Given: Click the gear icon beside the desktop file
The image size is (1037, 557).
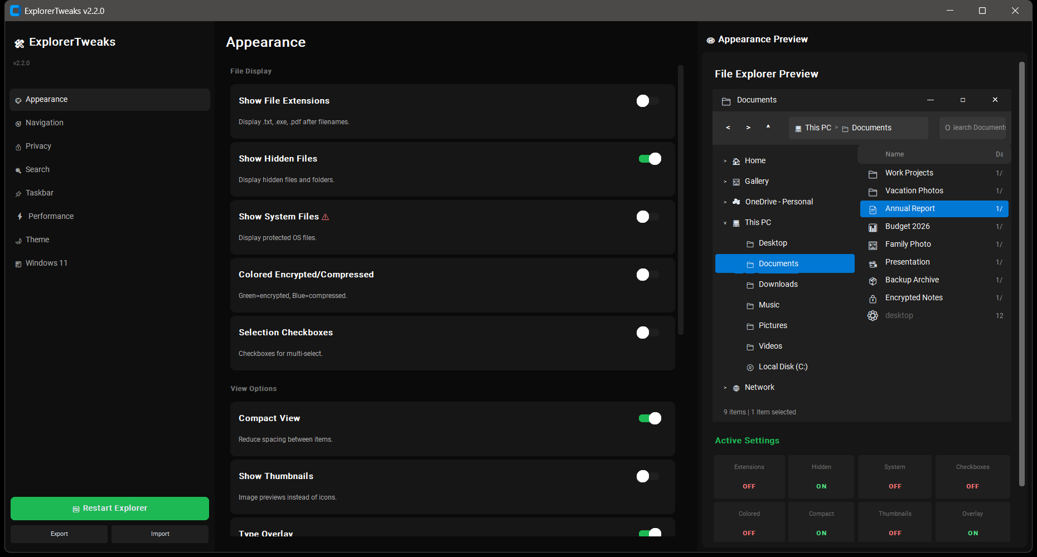Looking at the screenshot, I should point(873,315).
